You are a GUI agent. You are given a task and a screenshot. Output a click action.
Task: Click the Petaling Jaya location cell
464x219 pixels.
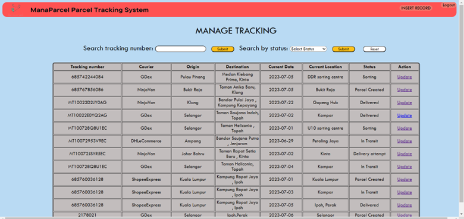point(325,141)
